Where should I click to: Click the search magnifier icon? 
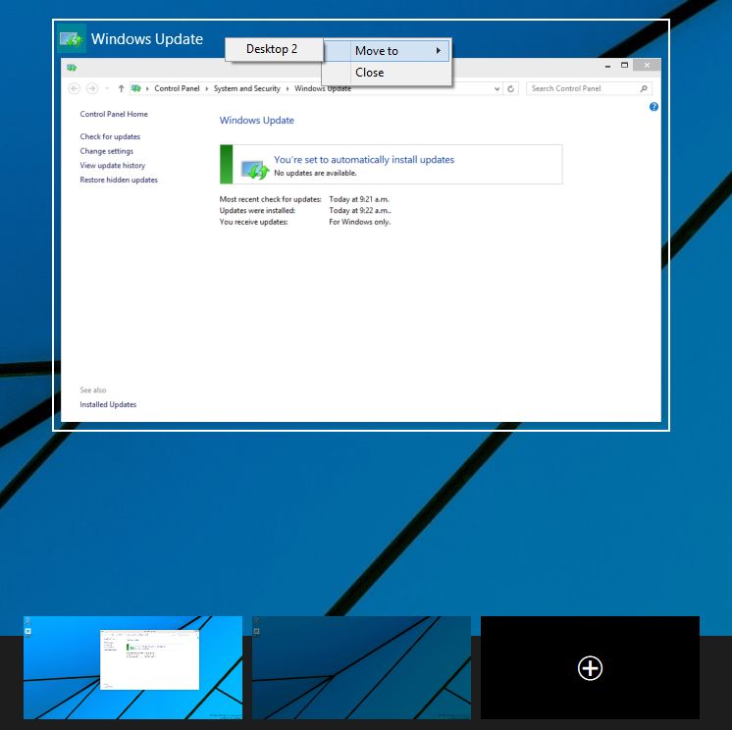(x=644, y=88)
